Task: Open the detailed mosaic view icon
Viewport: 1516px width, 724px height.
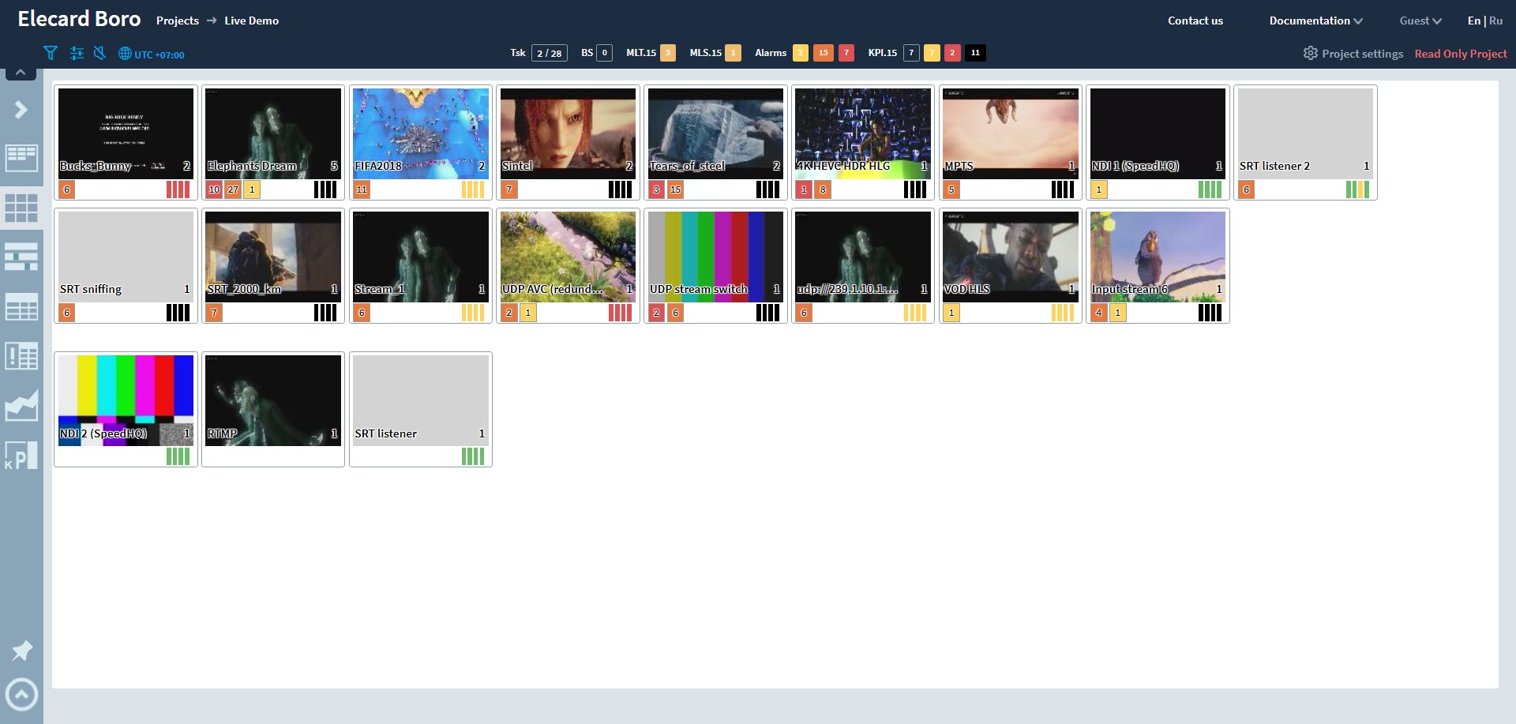Action: click(x=21, y=158)
